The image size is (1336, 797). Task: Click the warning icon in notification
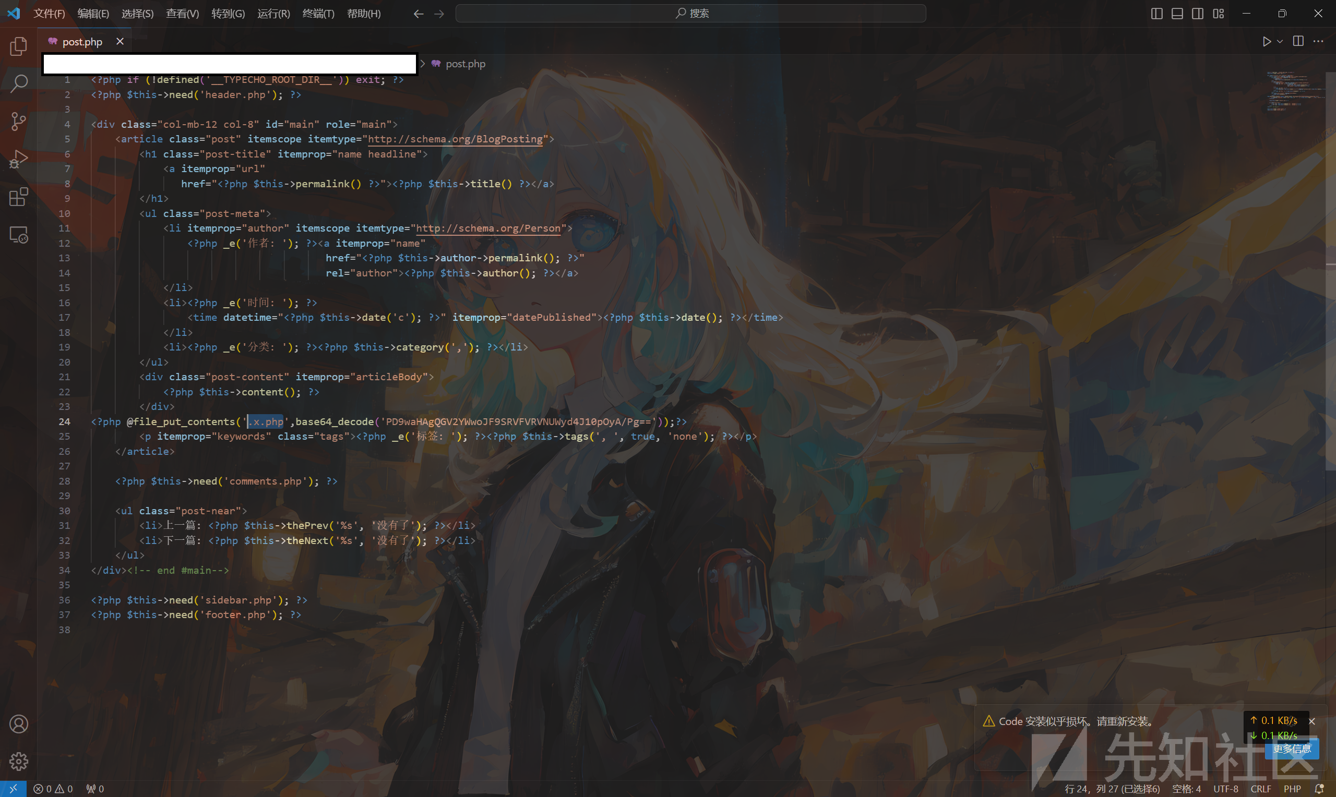(x=988, y=721)
